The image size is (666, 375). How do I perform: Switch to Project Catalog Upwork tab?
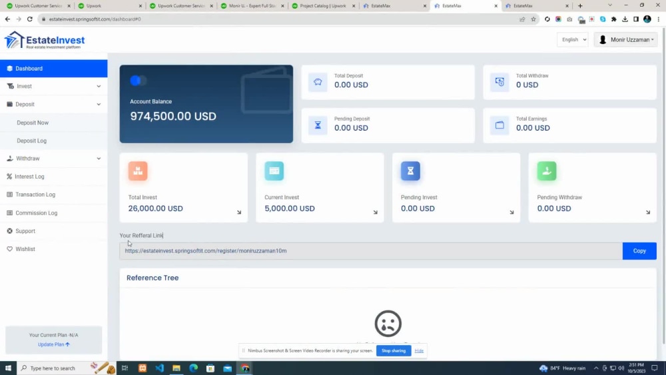point(322,6)
